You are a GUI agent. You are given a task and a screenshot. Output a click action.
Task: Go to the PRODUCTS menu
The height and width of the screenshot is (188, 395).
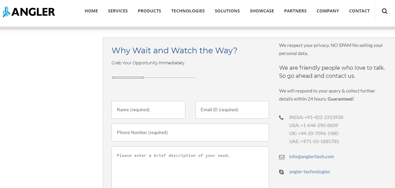[149, 11]
